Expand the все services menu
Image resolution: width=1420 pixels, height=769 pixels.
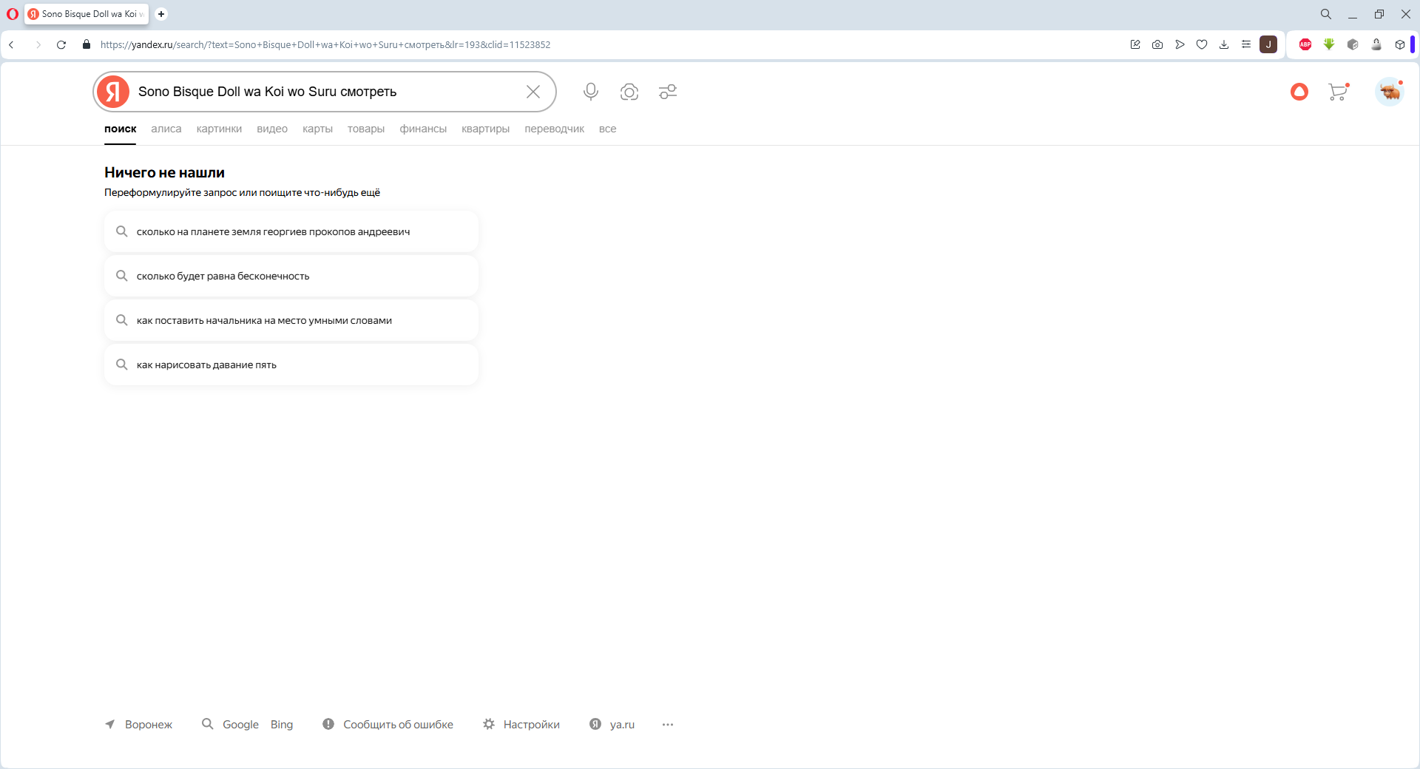point(607,129)
